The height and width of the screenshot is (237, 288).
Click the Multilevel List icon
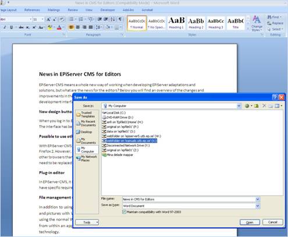pos(90,19)
